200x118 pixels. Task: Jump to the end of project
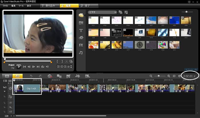point(38,67)
